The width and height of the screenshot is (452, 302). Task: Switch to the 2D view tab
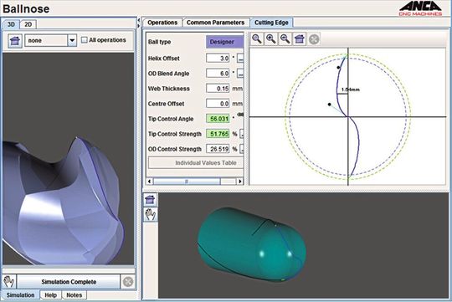(x=28, y=24)
